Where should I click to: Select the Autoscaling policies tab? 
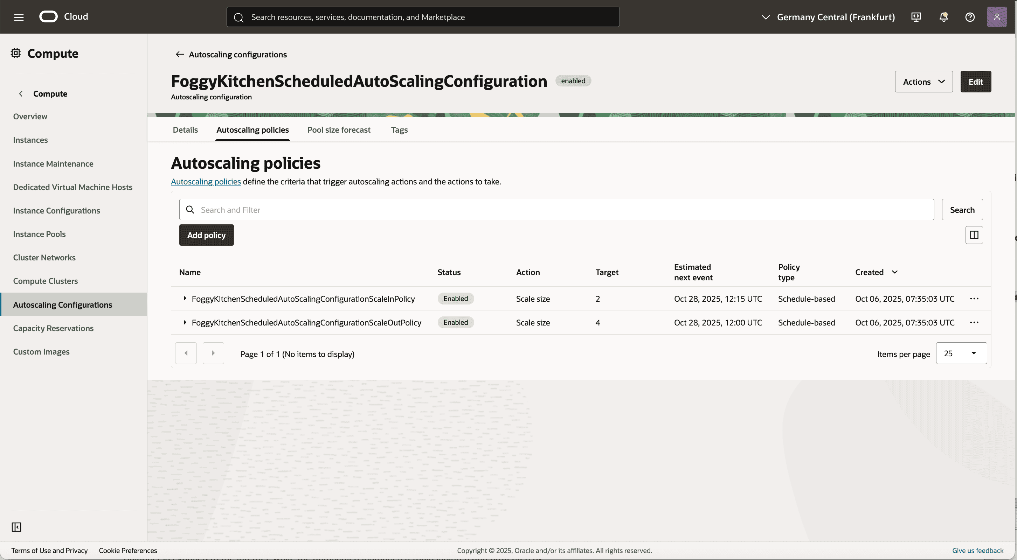(x=252, y=130)
